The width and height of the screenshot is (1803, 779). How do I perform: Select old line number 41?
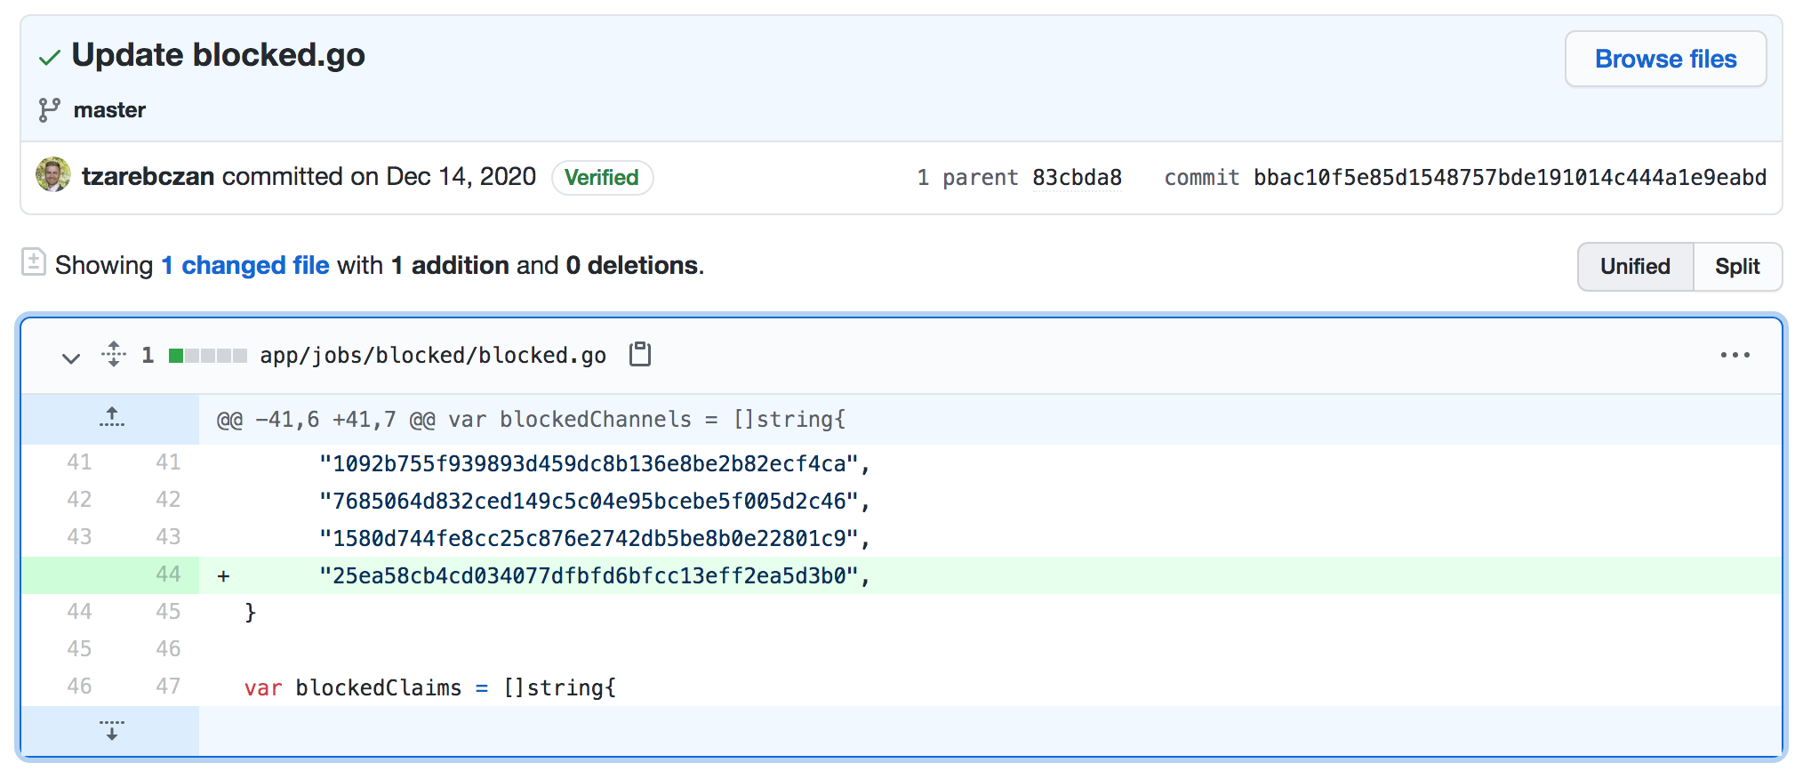pyautogui.click(x=79, y=462)
